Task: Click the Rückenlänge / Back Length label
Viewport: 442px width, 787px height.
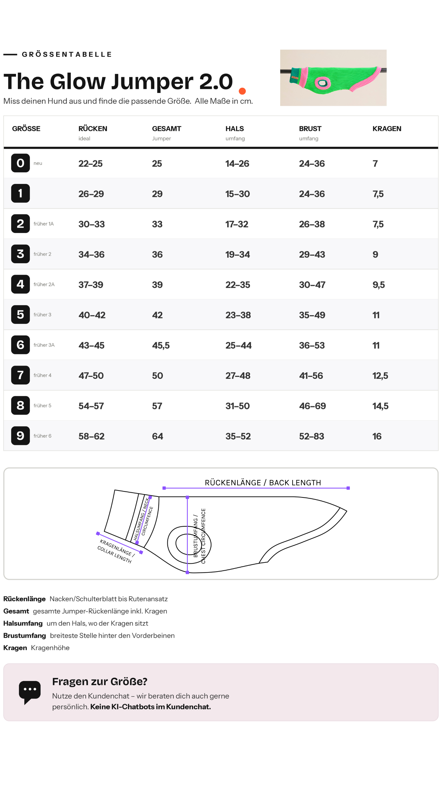Action: (x=263, y=482)
